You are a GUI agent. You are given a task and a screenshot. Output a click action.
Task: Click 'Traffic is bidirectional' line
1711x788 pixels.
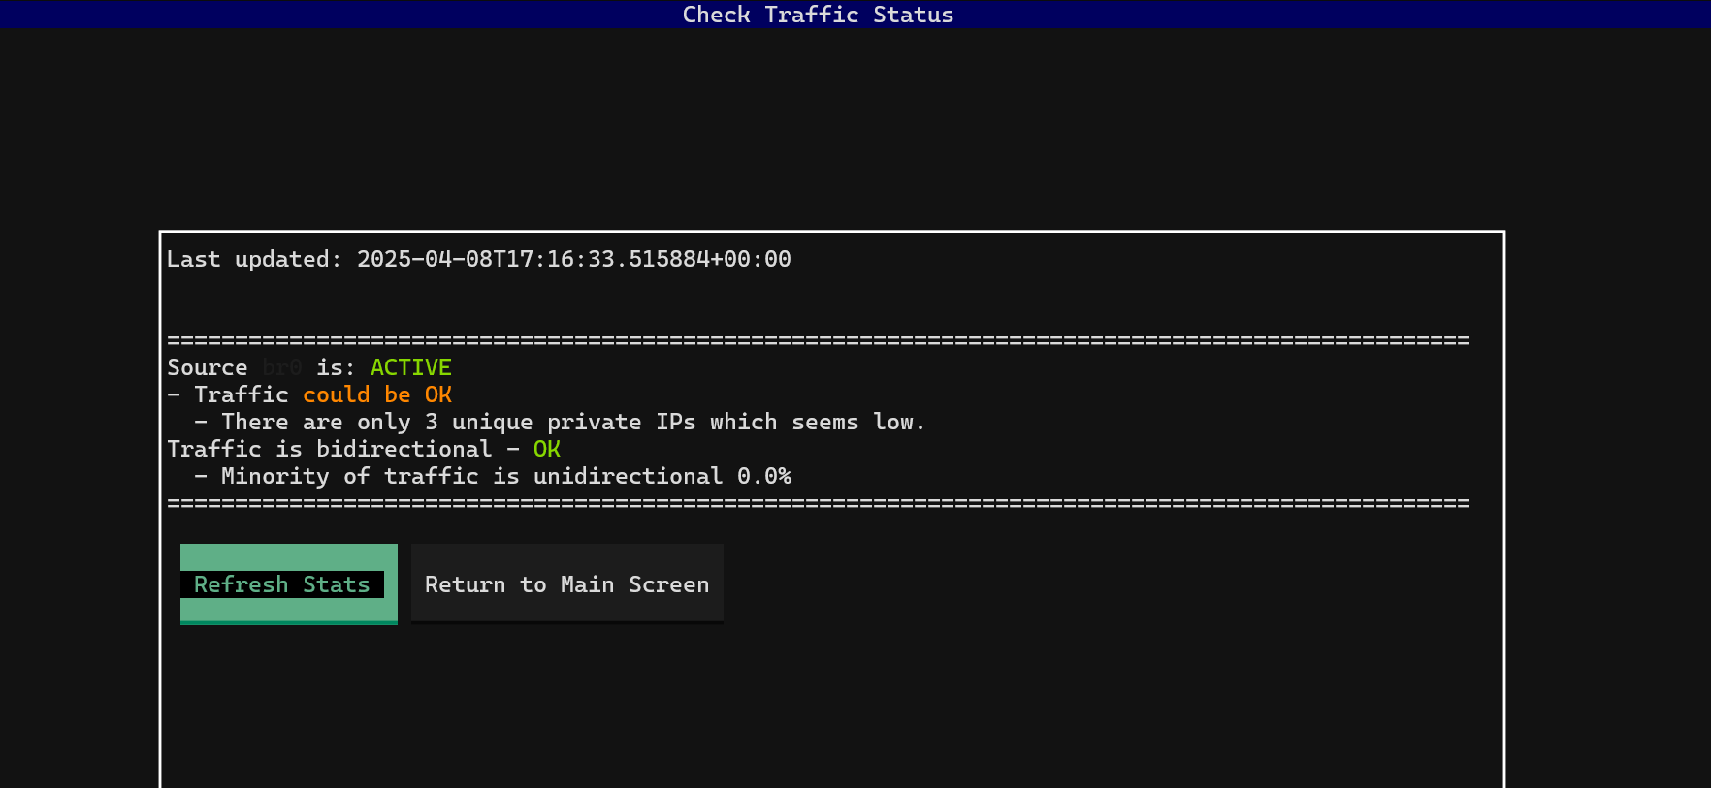(x=364, y=449)
